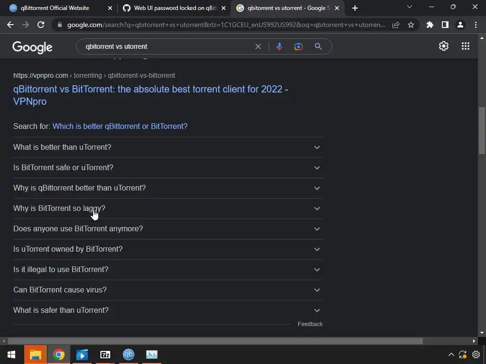Share this page from address bar
This screenshot has height=364, width=486.
pos(396,25)
